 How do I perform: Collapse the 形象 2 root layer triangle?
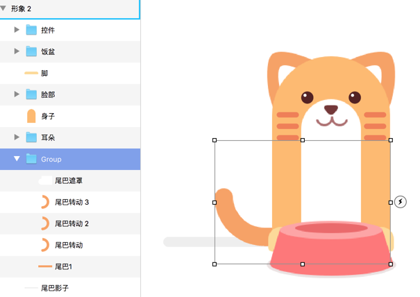pyautogui.click(x=3, y=8)
